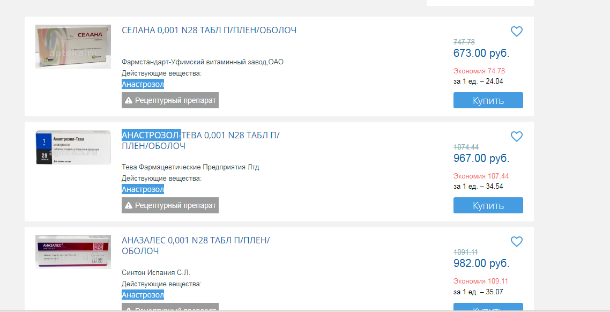Click warning icon in Селана prescription badge

pyautogui.click(x=129, y=100)
